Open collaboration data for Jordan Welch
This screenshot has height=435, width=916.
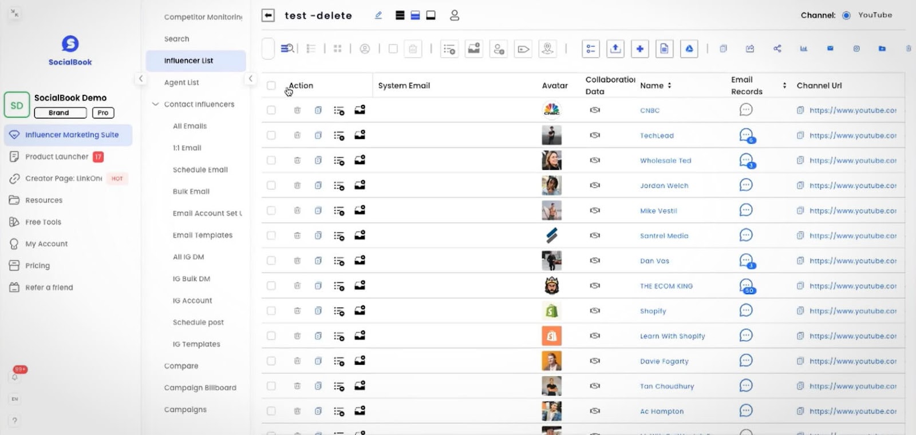[x=595, y=185]
